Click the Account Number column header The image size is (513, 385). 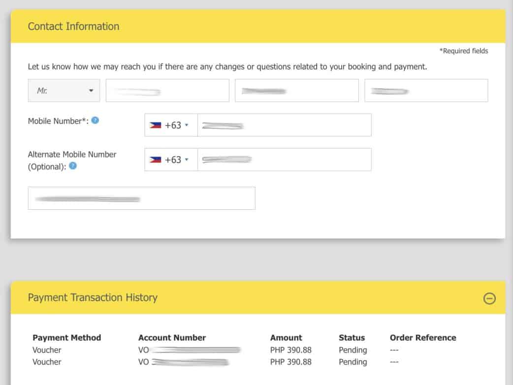click(x=172, y=338)
